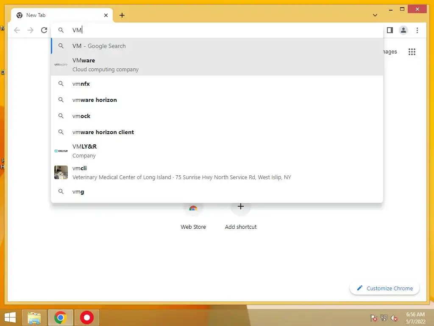Viewport: 434px width, 326px height.
Task: Open the Images link on Google page
Action: click(x=390, y=51)
